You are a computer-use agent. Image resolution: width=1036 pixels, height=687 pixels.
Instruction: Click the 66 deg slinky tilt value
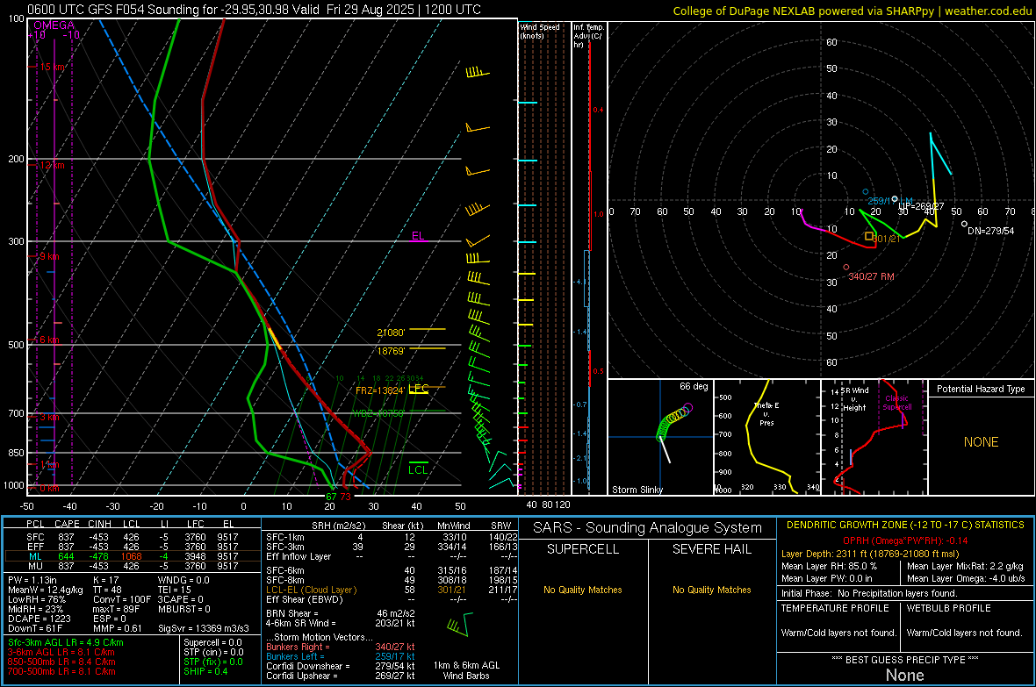[694, 386]
